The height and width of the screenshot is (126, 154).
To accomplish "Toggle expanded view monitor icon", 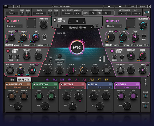I will click(146, 12).
